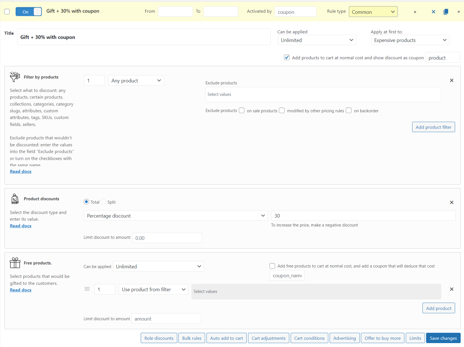Open the Bulk rules tab

pos(192,338)
